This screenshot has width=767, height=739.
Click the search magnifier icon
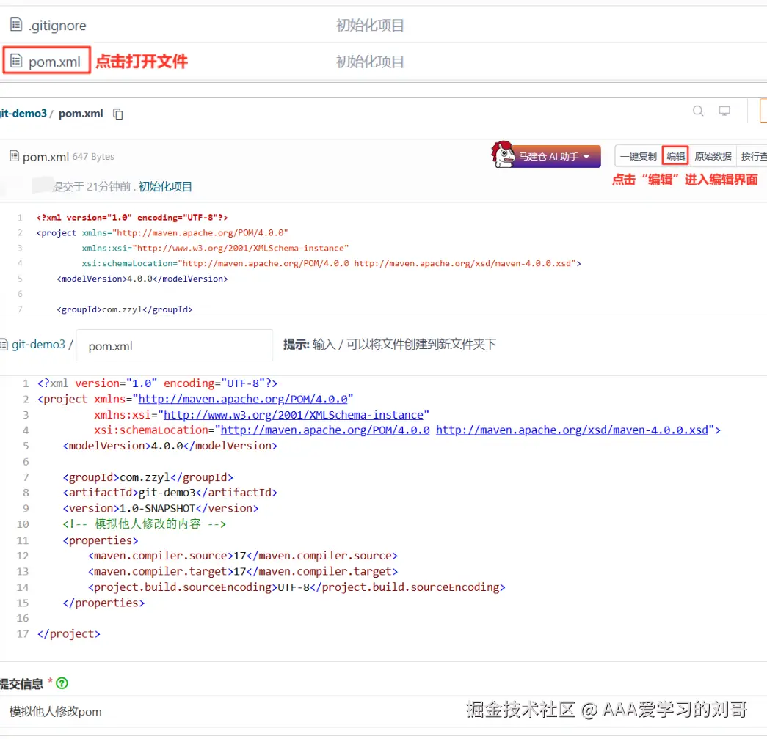point(698,111)
